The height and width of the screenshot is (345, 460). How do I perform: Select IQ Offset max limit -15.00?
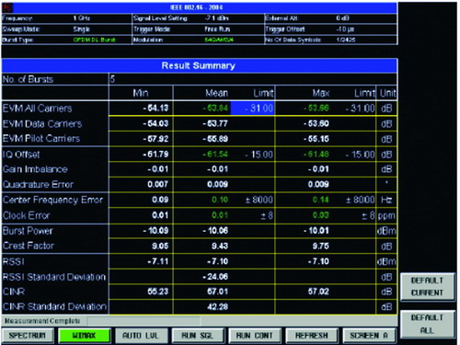coord(360,155)
